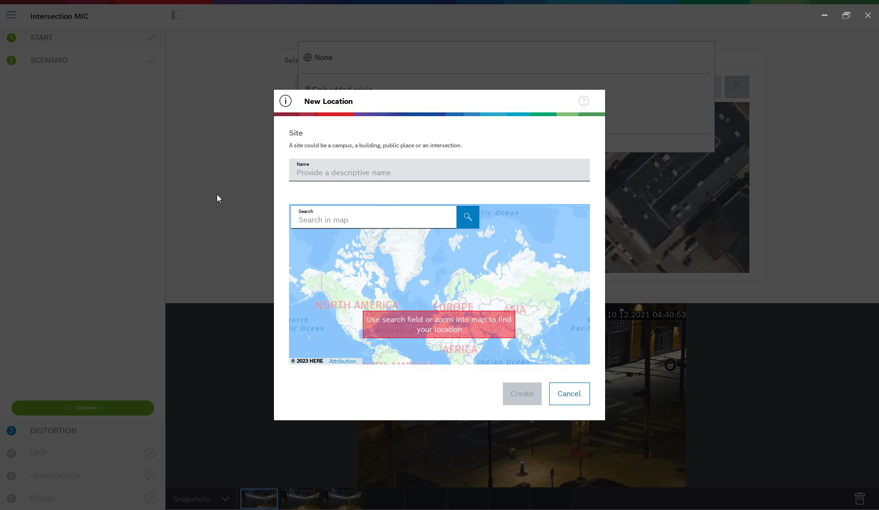This screenshot has width=879, height=510.
Task: Select the SCENARIO step
Action: point(49,60)
